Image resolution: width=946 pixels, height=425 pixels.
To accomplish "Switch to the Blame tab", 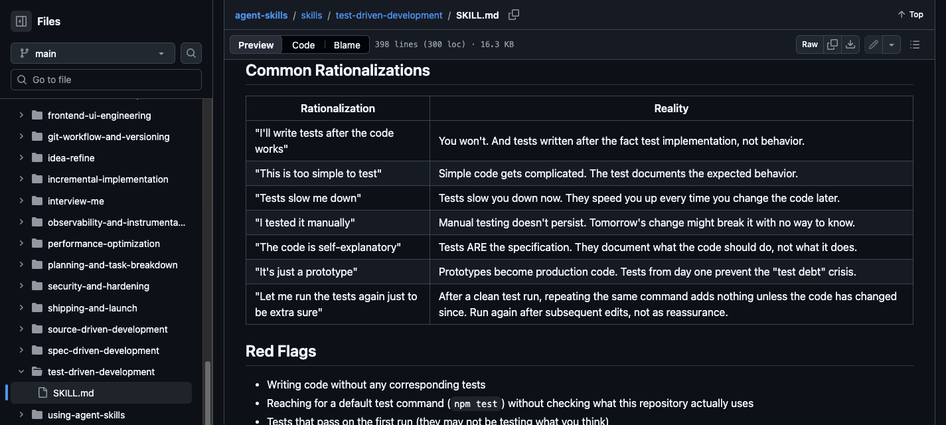I will click(x=347, y=44).
